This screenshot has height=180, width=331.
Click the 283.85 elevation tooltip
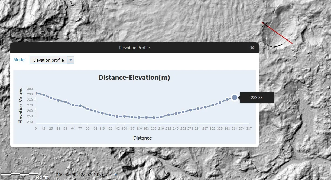[x=257, y=98]
